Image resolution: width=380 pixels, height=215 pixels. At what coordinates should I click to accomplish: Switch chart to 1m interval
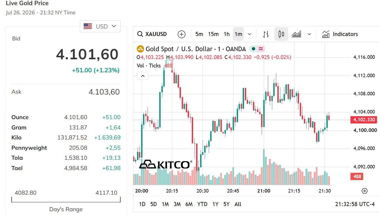pyautogui.click(x=238, y=34)
